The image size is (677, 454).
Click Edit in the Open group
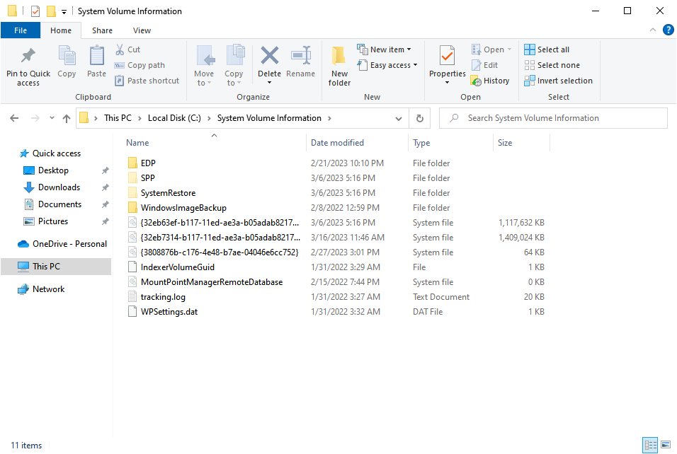pos(484,65)
